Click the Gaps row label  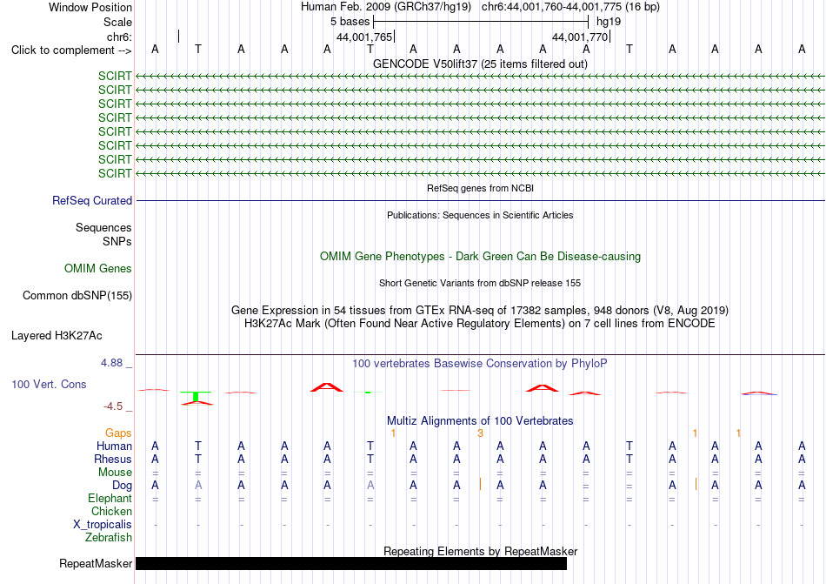coord(118,433)
